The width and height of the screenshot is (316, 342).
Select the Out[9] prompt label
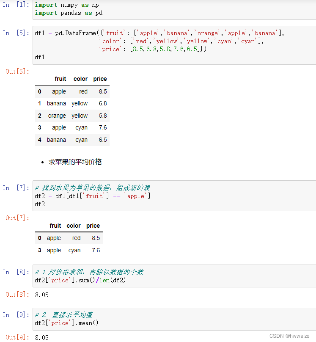point(17,337)
